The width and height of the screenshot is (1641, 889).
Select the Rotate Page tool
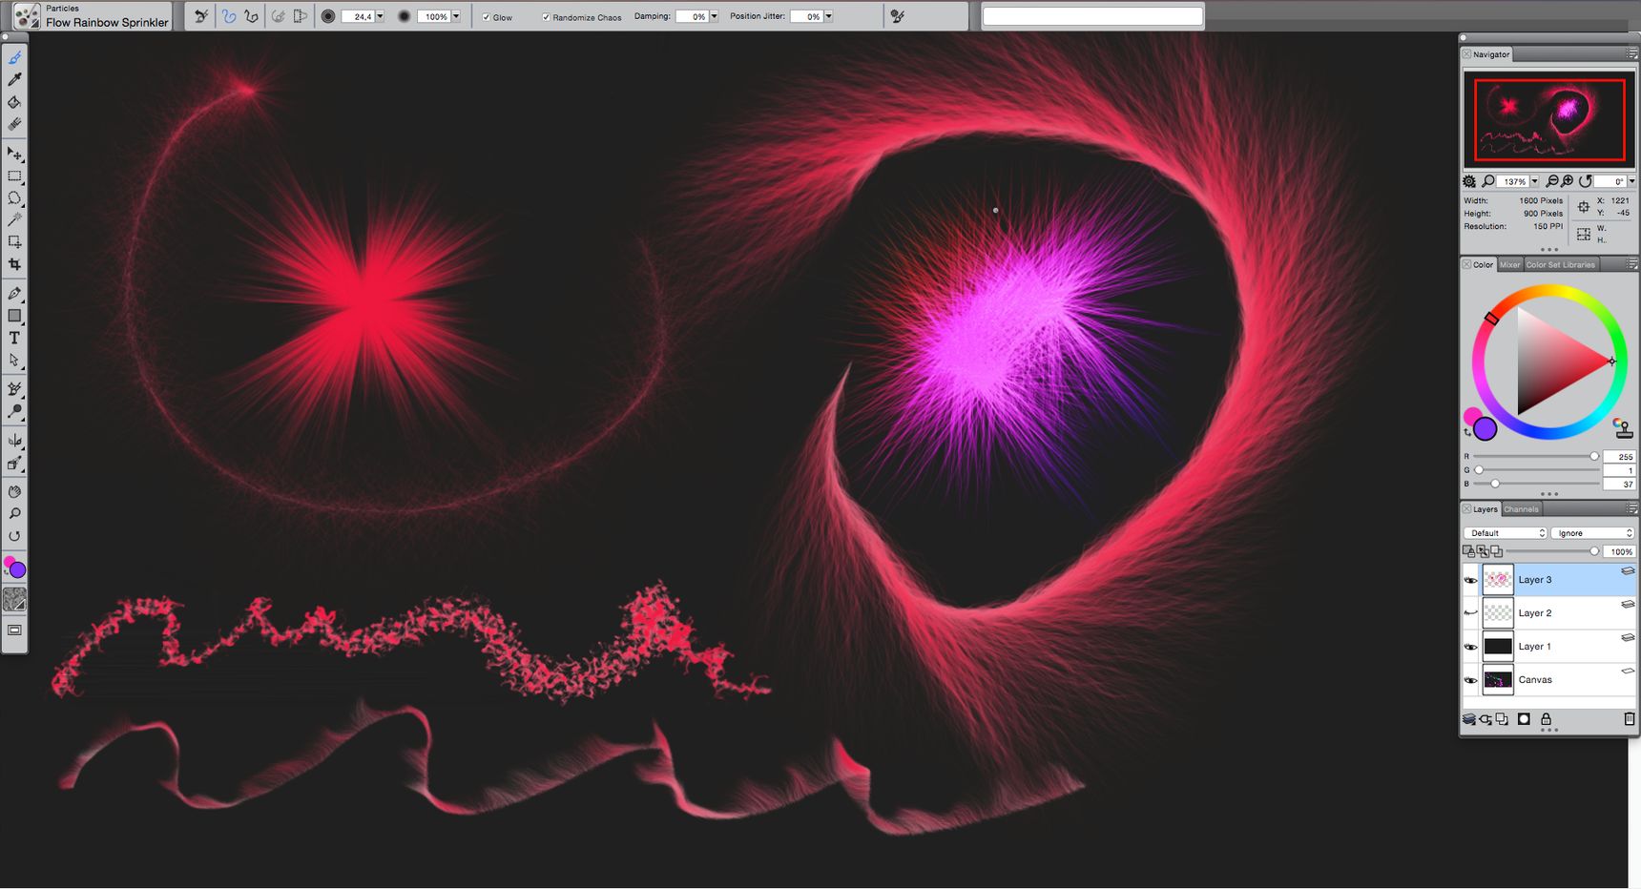[x=14, y=536]
